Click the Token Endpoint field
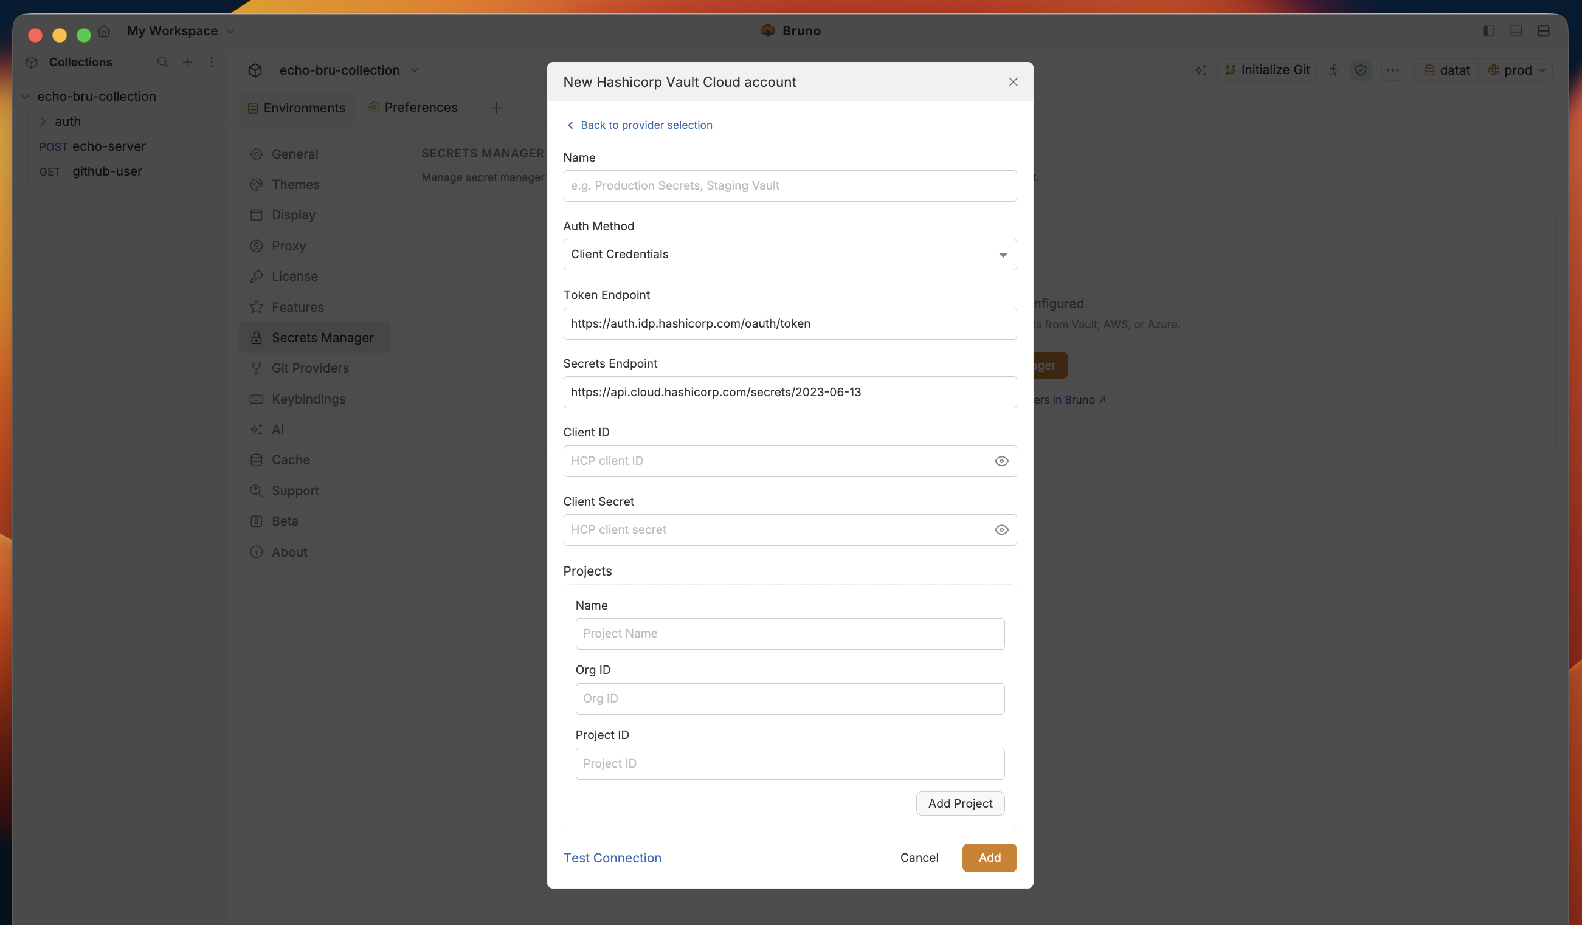The height and width of the screenshot is (925, 1582). point(790,323)
